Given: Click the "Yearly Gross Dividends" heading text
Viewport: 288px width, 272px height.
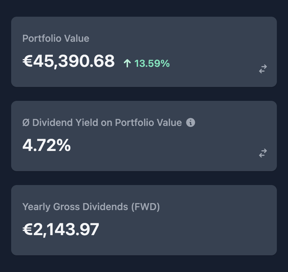Looking at the screenshot, I should 75,207.
